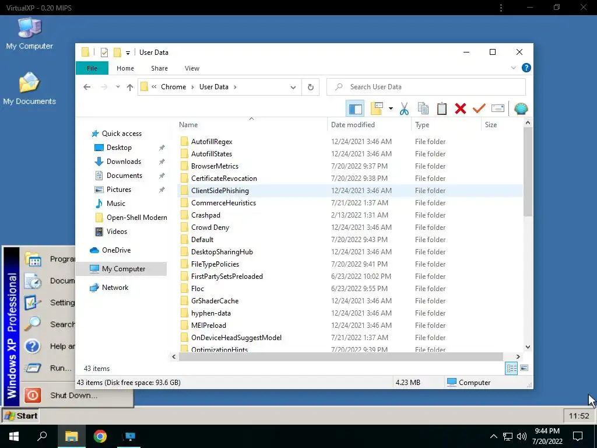Expand the chevron after User Data breadcrumb
Screen dimensions: 597x448
point(235,87)
